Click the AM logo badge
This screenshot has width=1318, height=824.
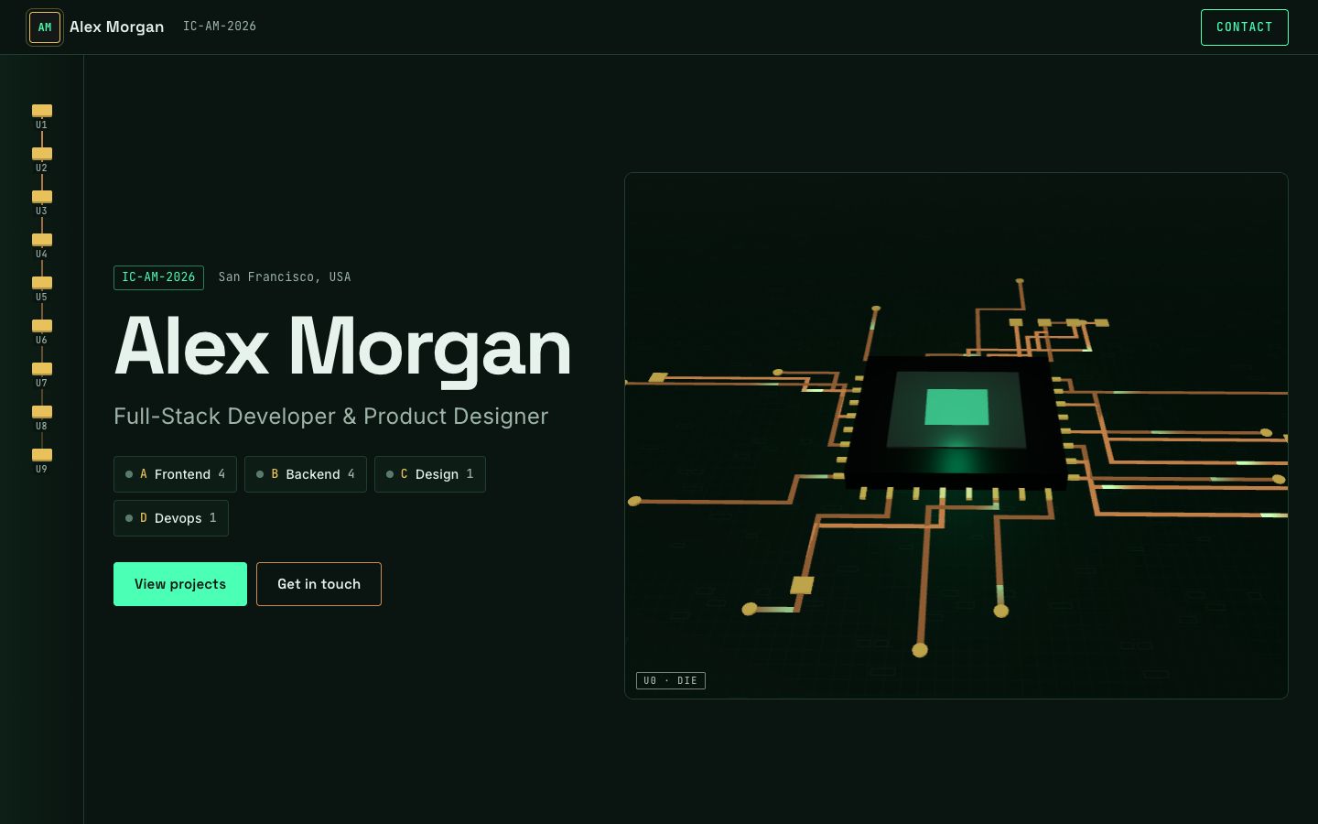[45, 27]
